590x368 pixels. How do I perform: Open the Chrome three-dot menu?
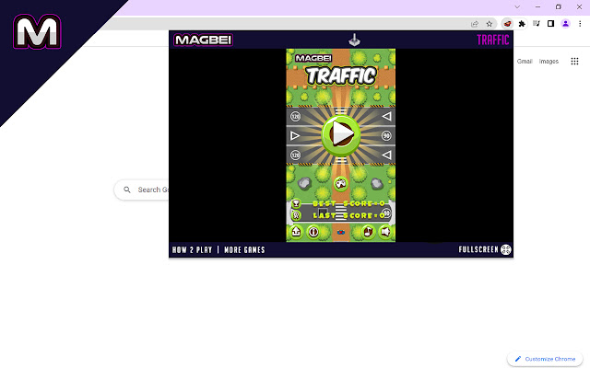pos(580,24)
